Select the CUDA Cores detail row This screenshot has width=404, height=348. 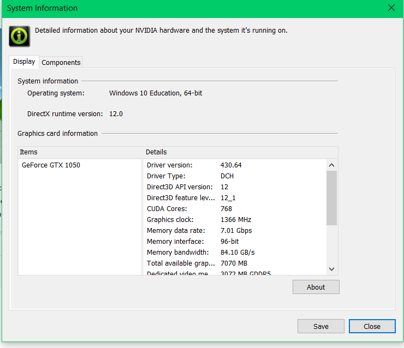point(235,209)
